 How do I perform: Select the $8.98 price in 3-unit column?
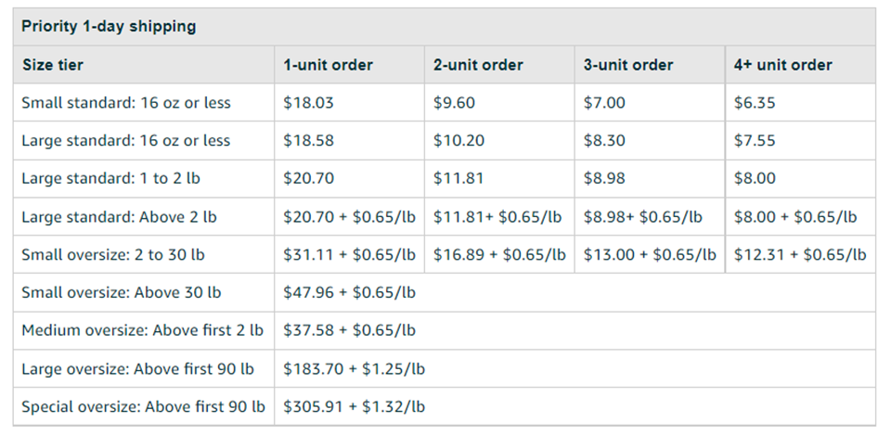606,178
